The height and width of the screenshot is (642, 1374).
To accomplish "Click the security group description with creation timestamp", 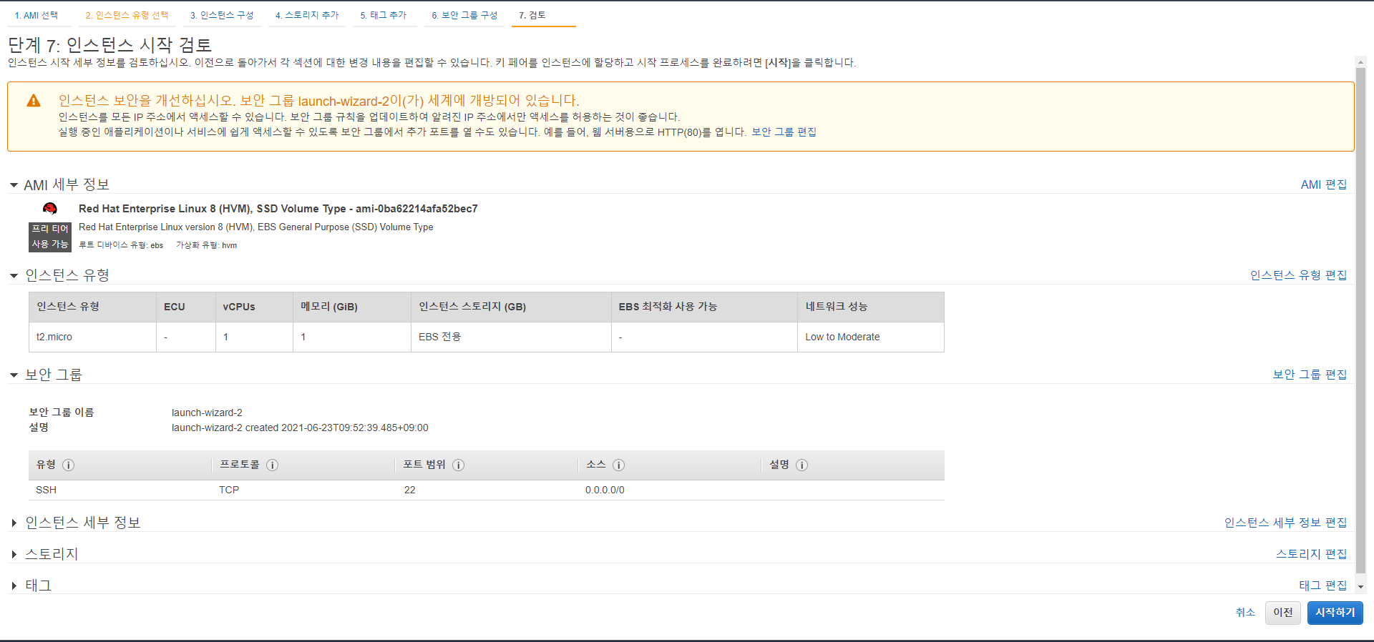I will 300,428.
